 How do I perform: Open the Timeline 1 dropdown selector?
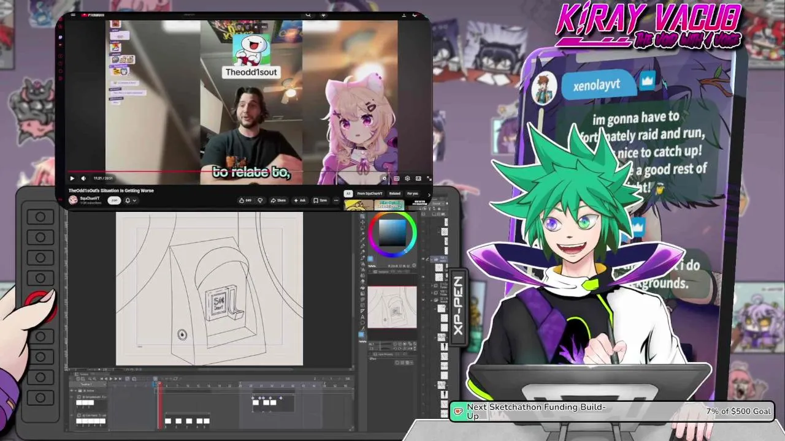(86, 384)
